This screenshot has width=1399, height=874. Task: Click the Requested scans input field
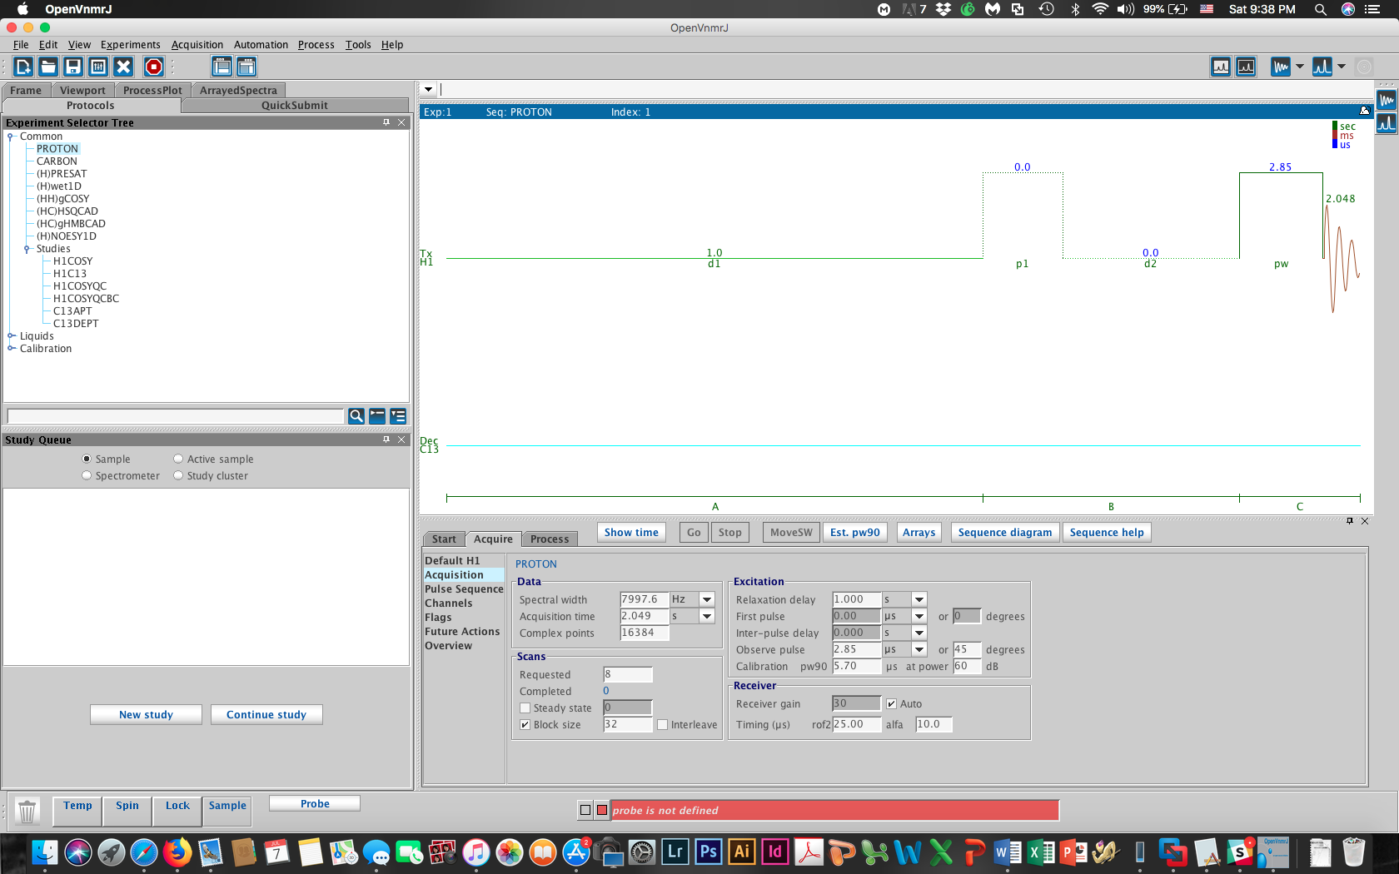click(627, 675)
